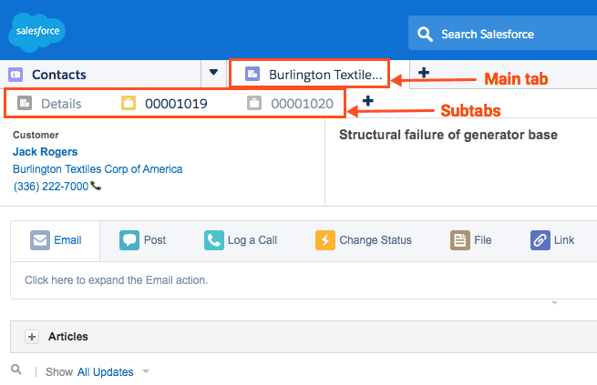Click the Link chain icon
597x385 pixels.
click(x=540, y=240)
